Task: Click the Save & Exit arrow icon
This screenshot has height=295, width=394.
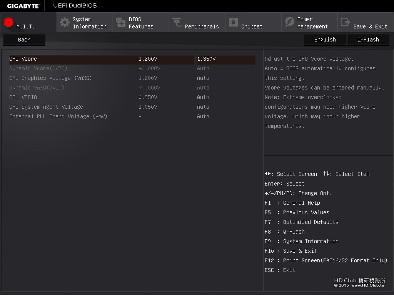Action: pos(345,22)
